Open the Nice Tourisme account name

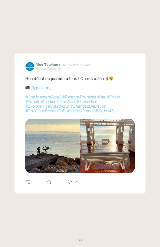tap(48, 65)
